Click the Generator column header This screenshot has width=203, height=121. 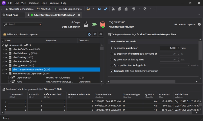pyautogui.click(x=89, y=41)
